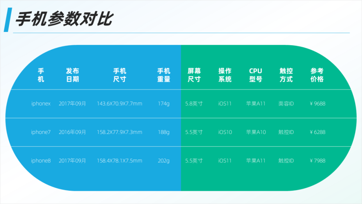This screenshot has height=204, width=362.
Task: Select the CPU型号 column header
Action: (255, 75)
